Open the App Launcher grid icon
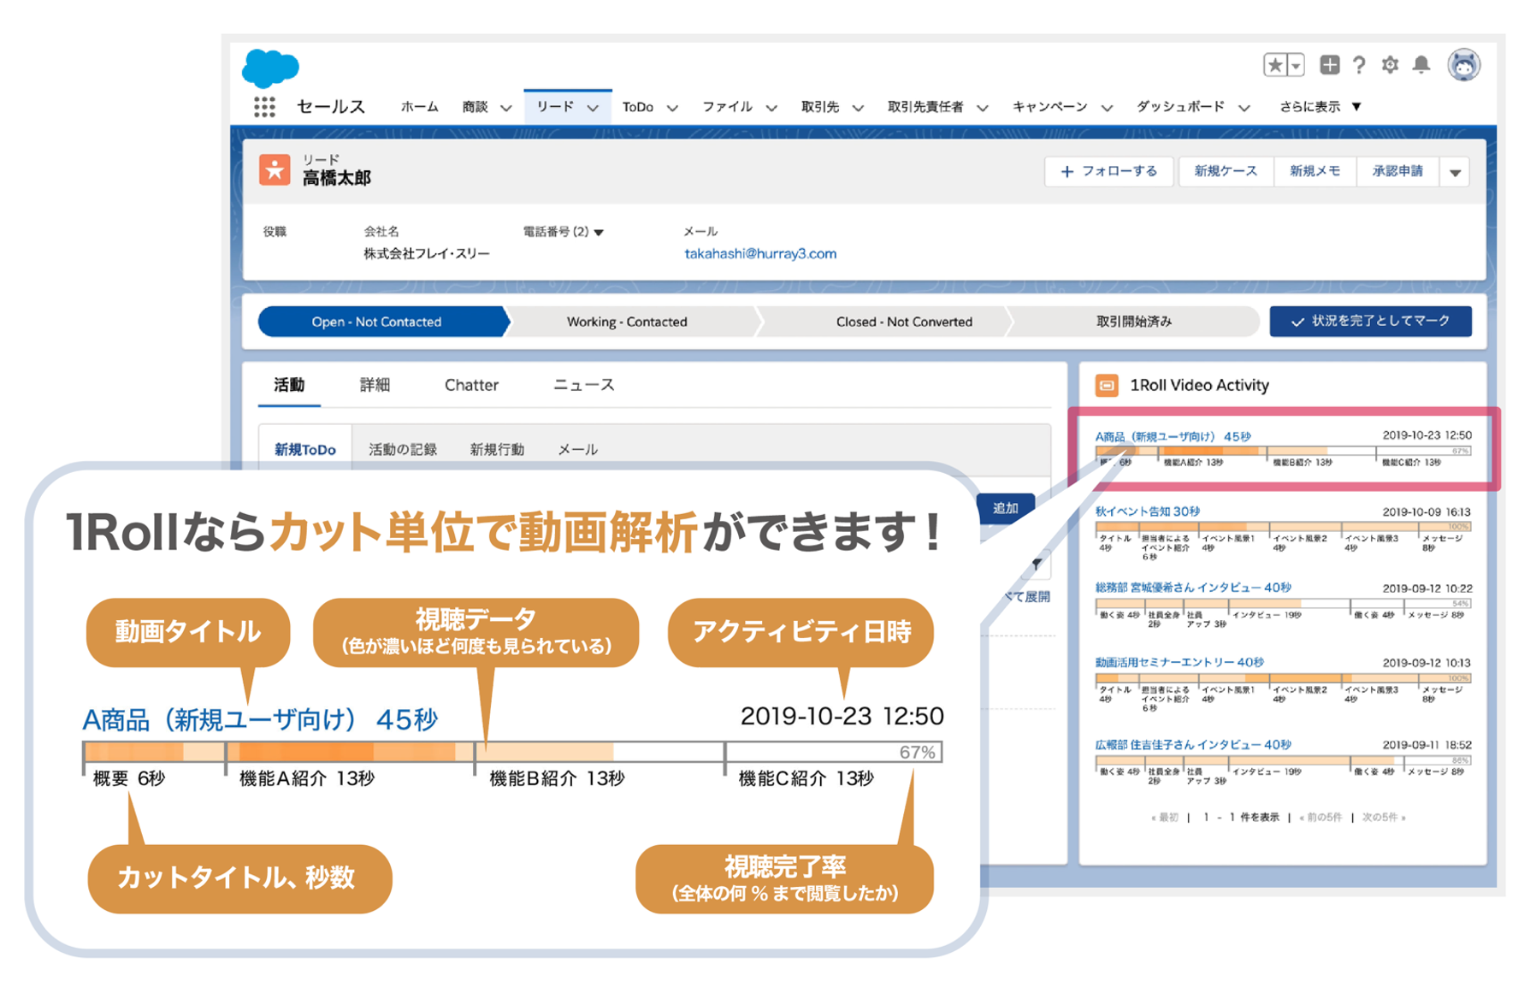The height and width of the screenshot is (993, 1536). point(264,107)
